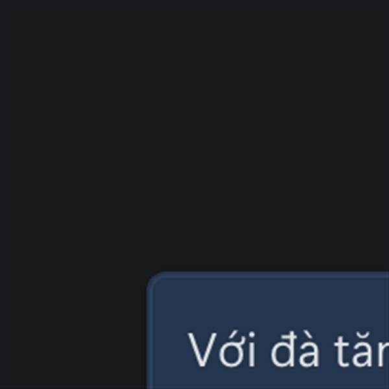Click the empty dark background above the card
Image resolution: width=389 pixels, height=389 pixels.
point(194,134)
